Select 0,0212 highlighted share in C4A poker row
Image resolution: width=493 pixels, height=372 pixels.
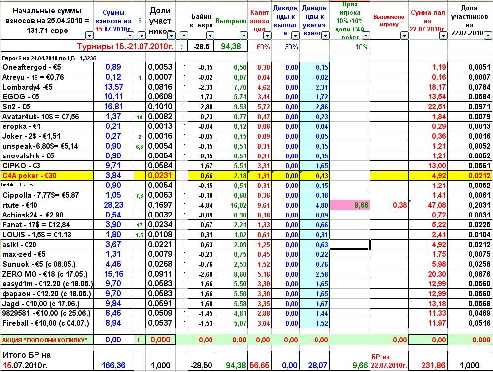coord(470,176)
